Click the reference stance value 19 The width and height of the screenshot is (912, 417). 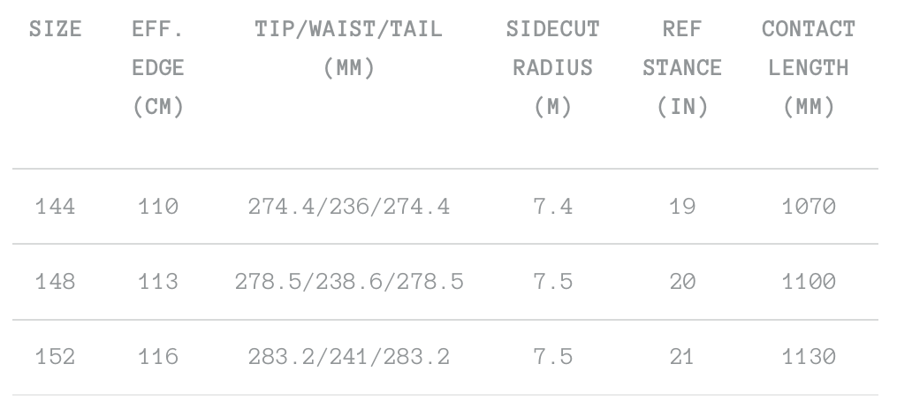(681, 208)
